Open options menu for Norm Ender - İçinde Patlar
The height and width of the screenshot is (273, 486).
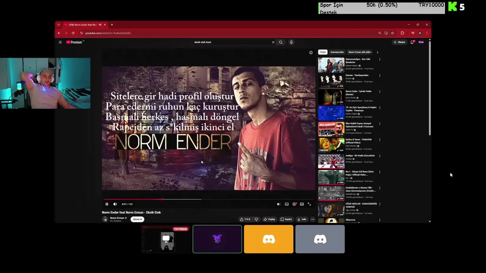click(380, 91)
